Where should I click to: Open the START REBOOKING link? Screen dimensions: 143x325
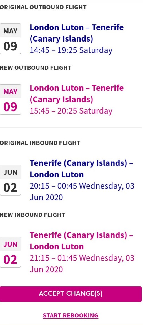pos(71,315)
